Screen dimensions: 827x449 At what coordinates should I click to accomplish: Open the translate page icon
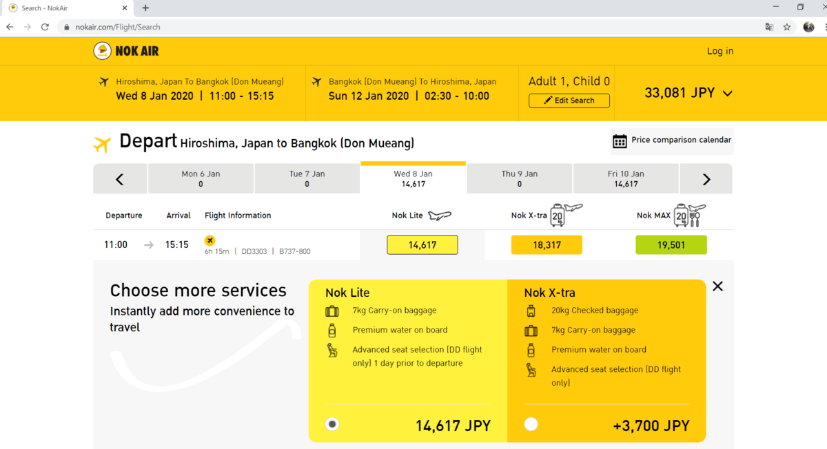tap(769, 27)
